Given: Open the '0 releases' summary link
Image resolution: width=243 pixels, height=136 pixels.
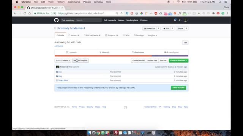Looking at the screenshot, I should pos(138,53).
